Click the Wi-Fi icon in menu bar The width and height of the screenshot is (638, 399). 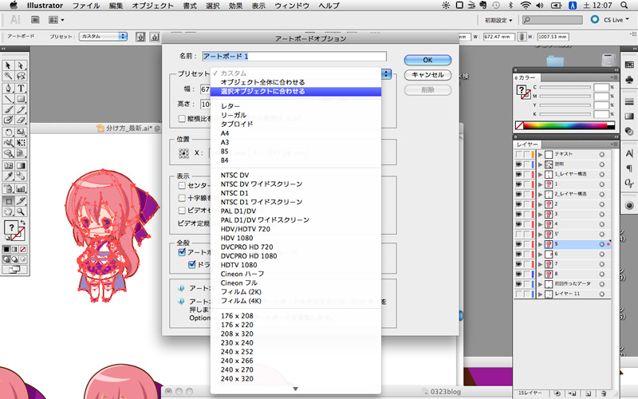[526, 6]
